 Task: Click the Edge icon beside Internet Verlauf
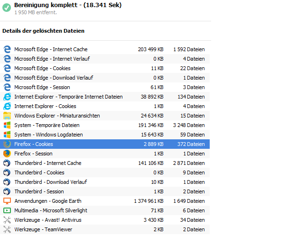tap(7, 59)
